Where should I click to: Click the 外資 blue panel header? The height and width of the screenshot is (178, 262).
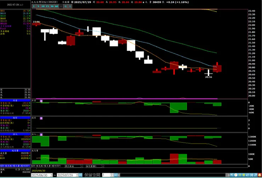(x=15, y=100)
